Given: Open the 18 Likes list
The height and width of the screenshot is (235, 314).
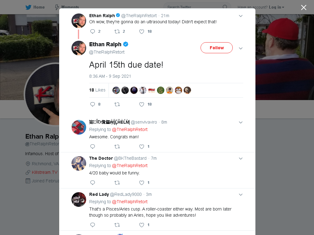Looking at the screenshot, I should [97, 90].
